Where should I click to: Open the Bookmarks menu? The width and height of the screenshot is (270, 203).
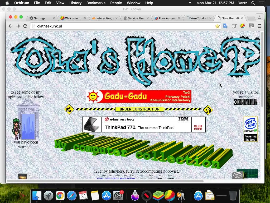(x=96, y=3)
